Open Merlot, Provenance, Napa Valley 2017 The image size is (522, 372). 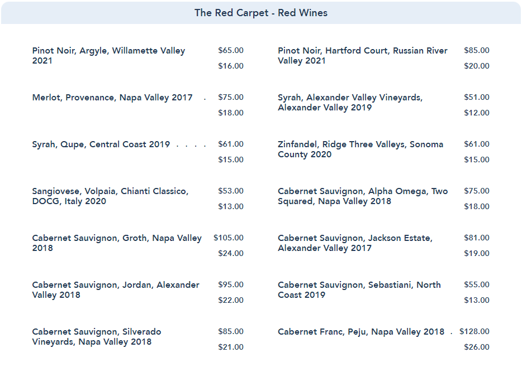(x=112, y=98)
